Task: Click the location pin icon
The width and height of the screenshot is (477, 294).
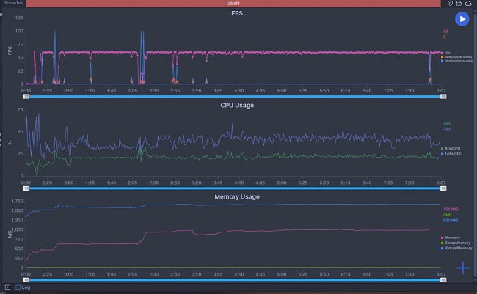Action: (451, 4)
